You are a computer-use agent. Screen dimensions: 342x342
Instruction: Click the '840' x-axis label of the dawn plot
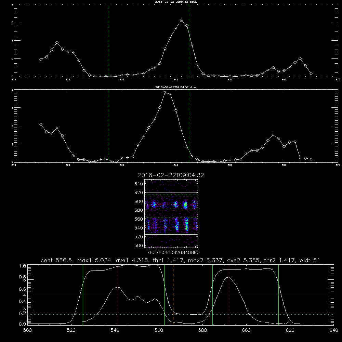pyautogui.click(x=176, y=80)
